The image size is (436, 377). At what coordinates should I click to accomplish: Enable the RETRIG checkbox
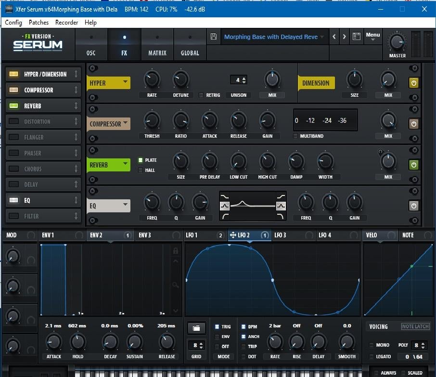coord(201,95)
